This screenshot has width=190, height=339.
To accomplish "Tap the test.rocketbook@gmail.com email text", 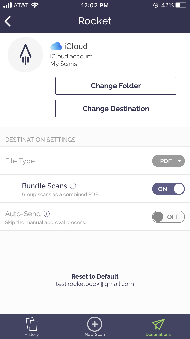I will [95, 284].
